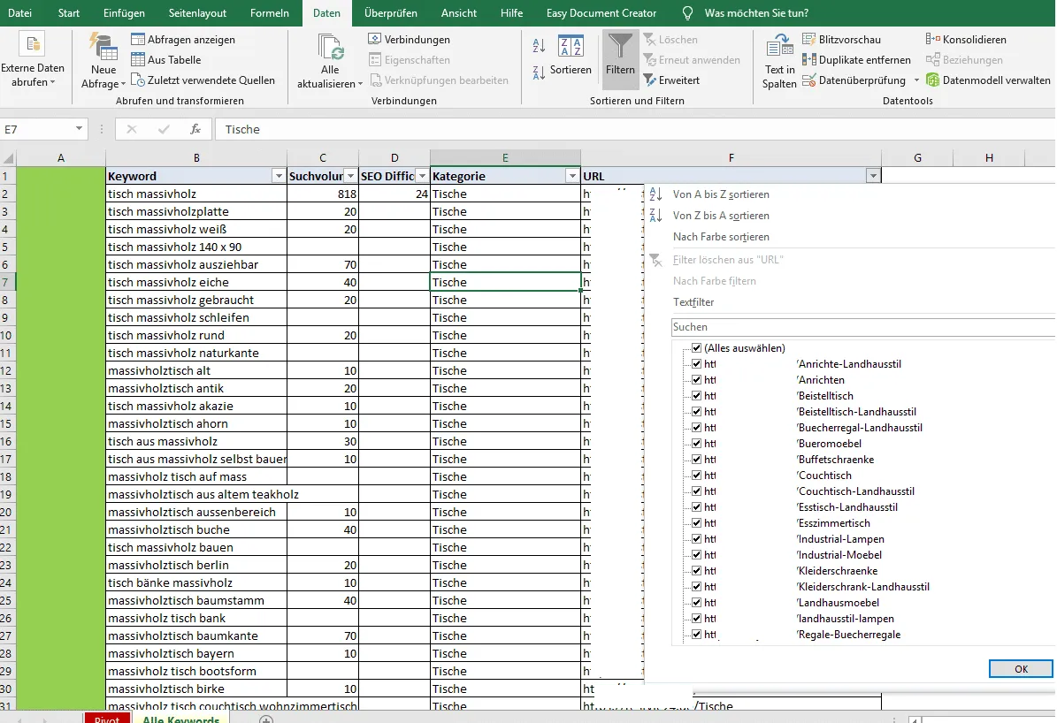This screenshot has width=1057, height=723.
Task: Switch to the Überprüfen tab
Action: [390, 12]
